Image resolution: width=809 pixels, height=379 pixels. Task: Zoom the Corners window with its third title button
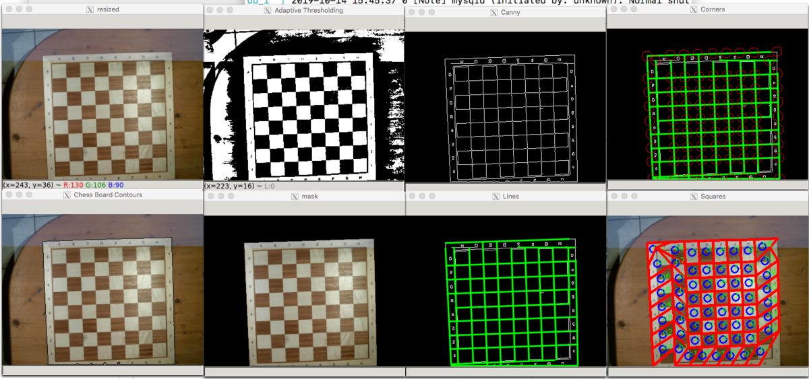click(x=634, y=10)
